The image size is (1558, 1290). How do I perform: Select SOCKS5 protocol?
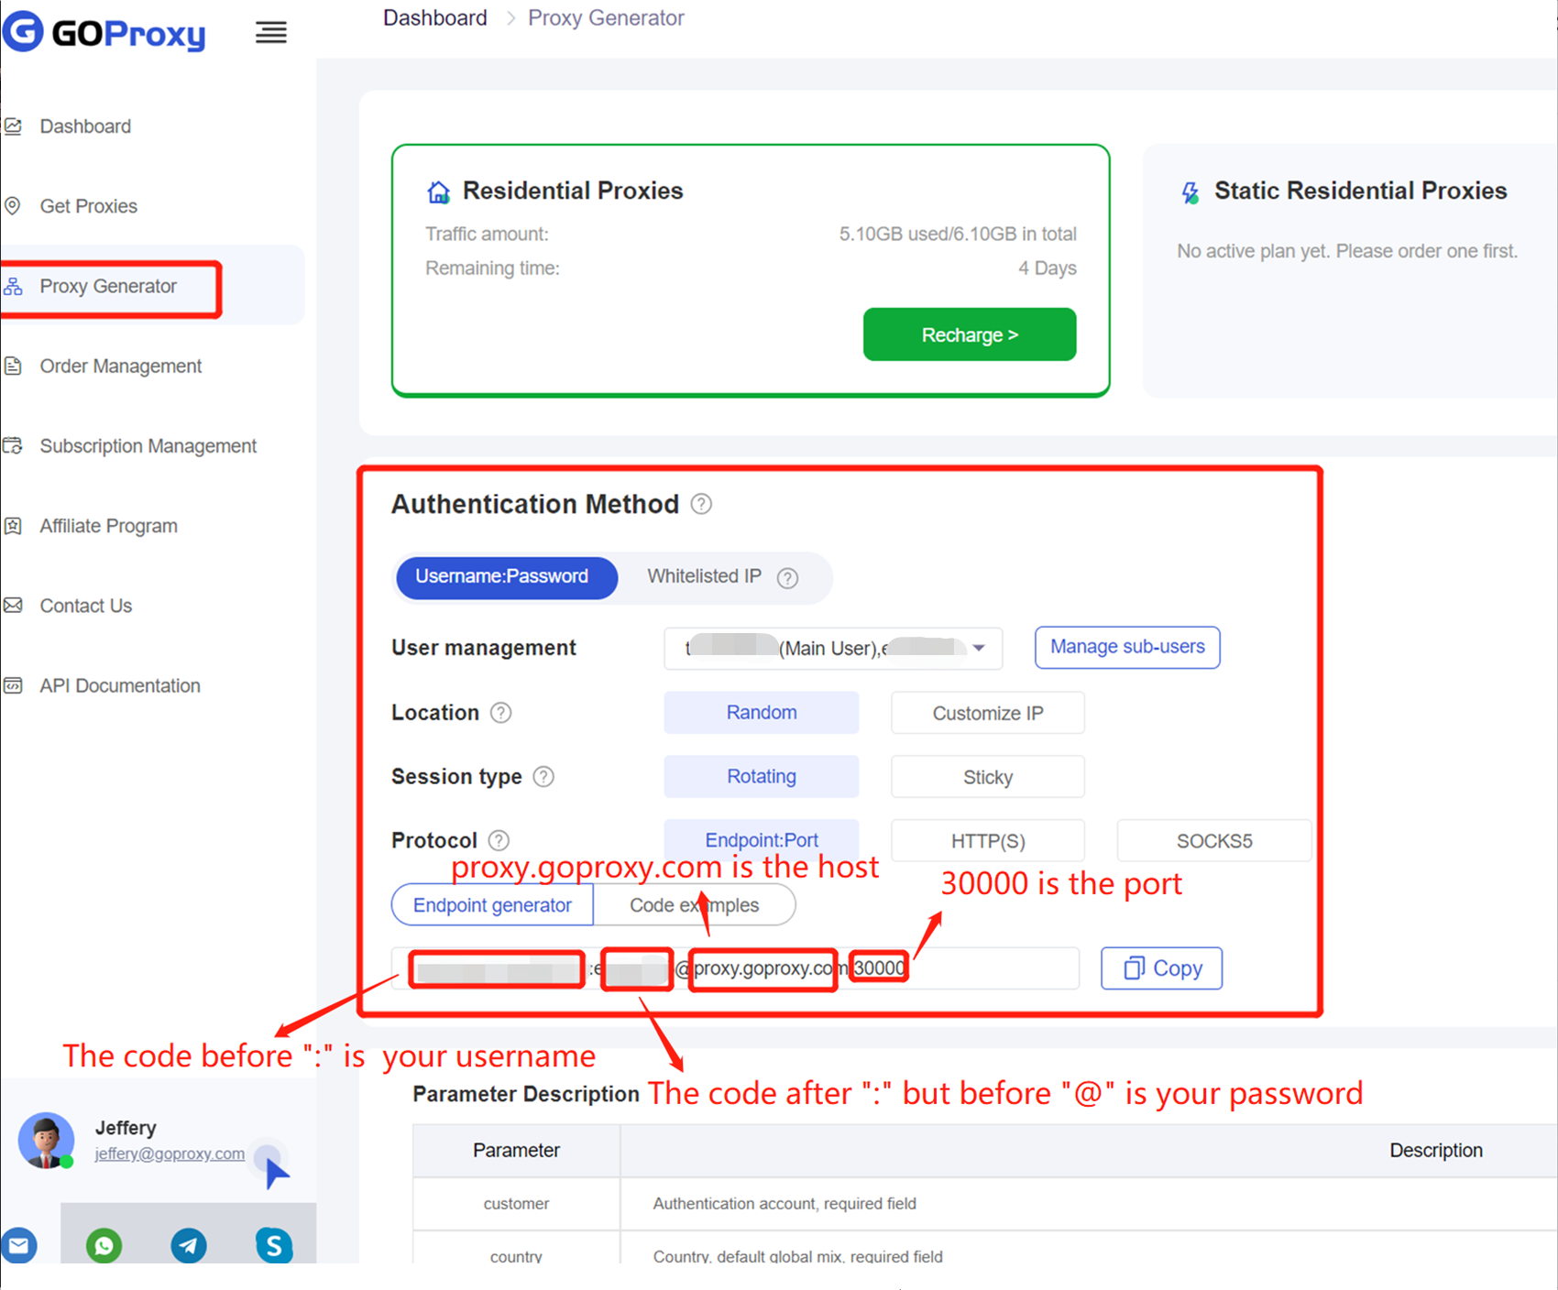coord(1214,840)
